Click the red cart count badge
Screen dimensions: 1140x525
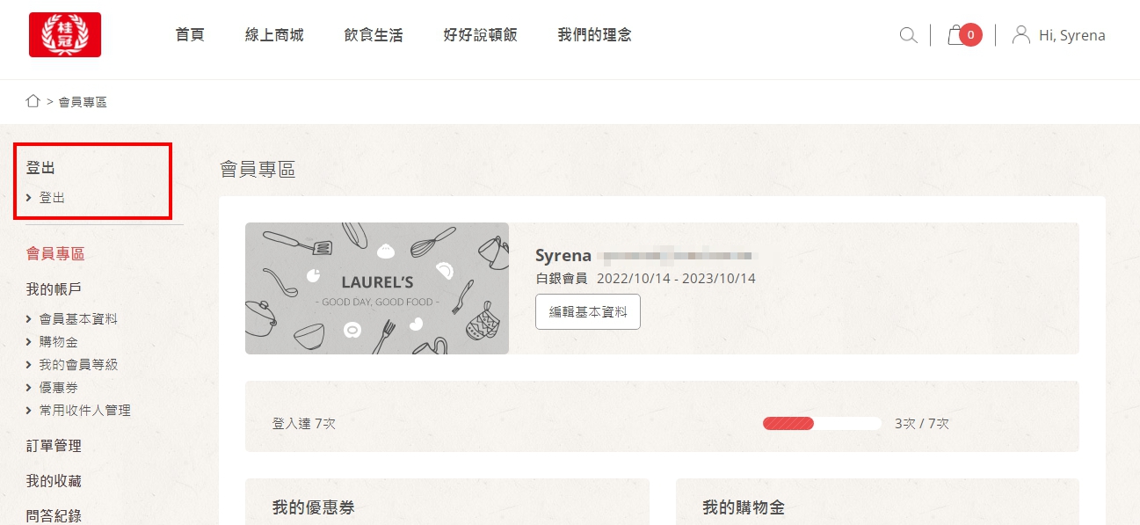pyautogui.click(x=970, y=35)
